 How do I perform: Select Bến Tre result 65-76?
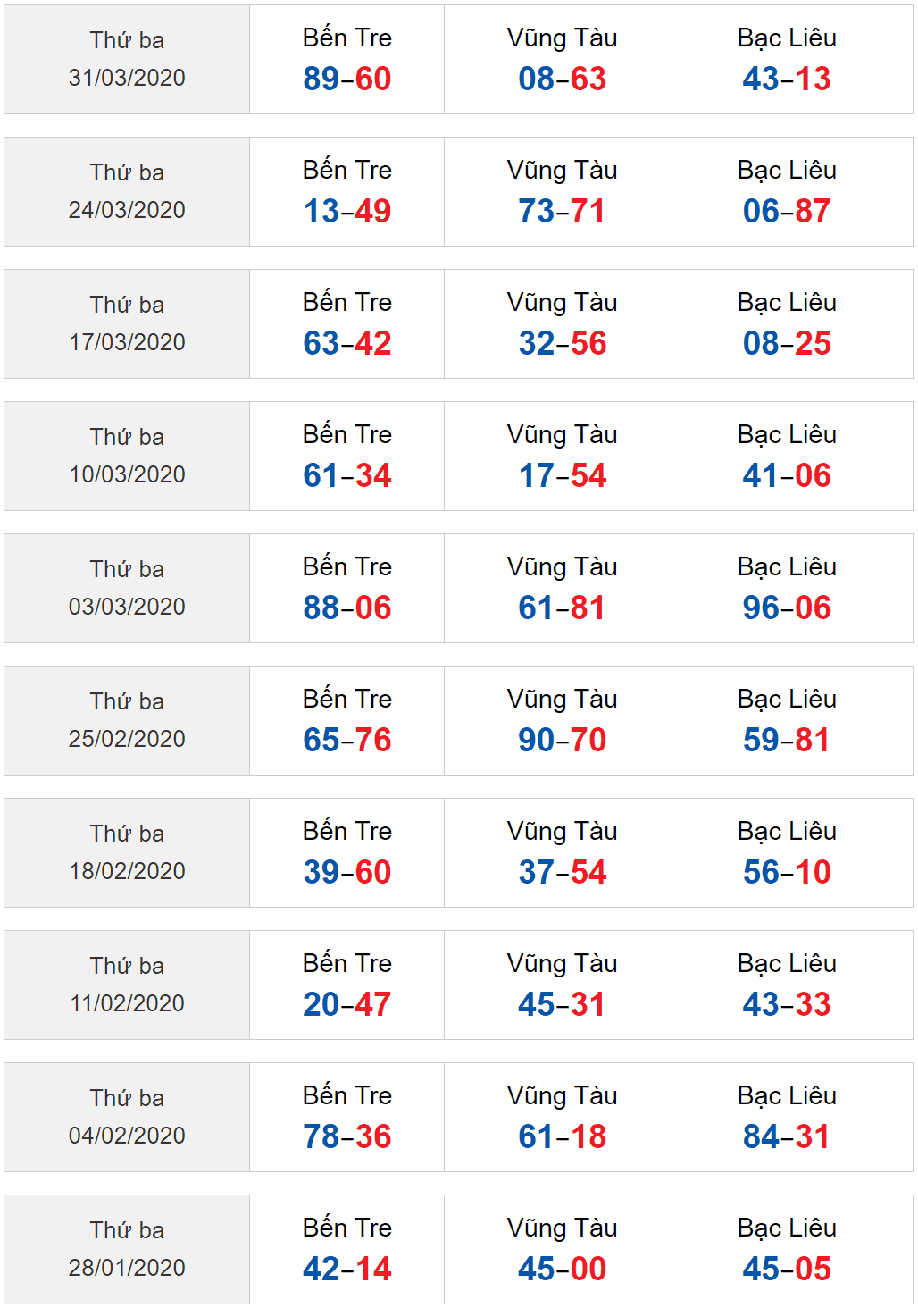click(x=347, y=740)
